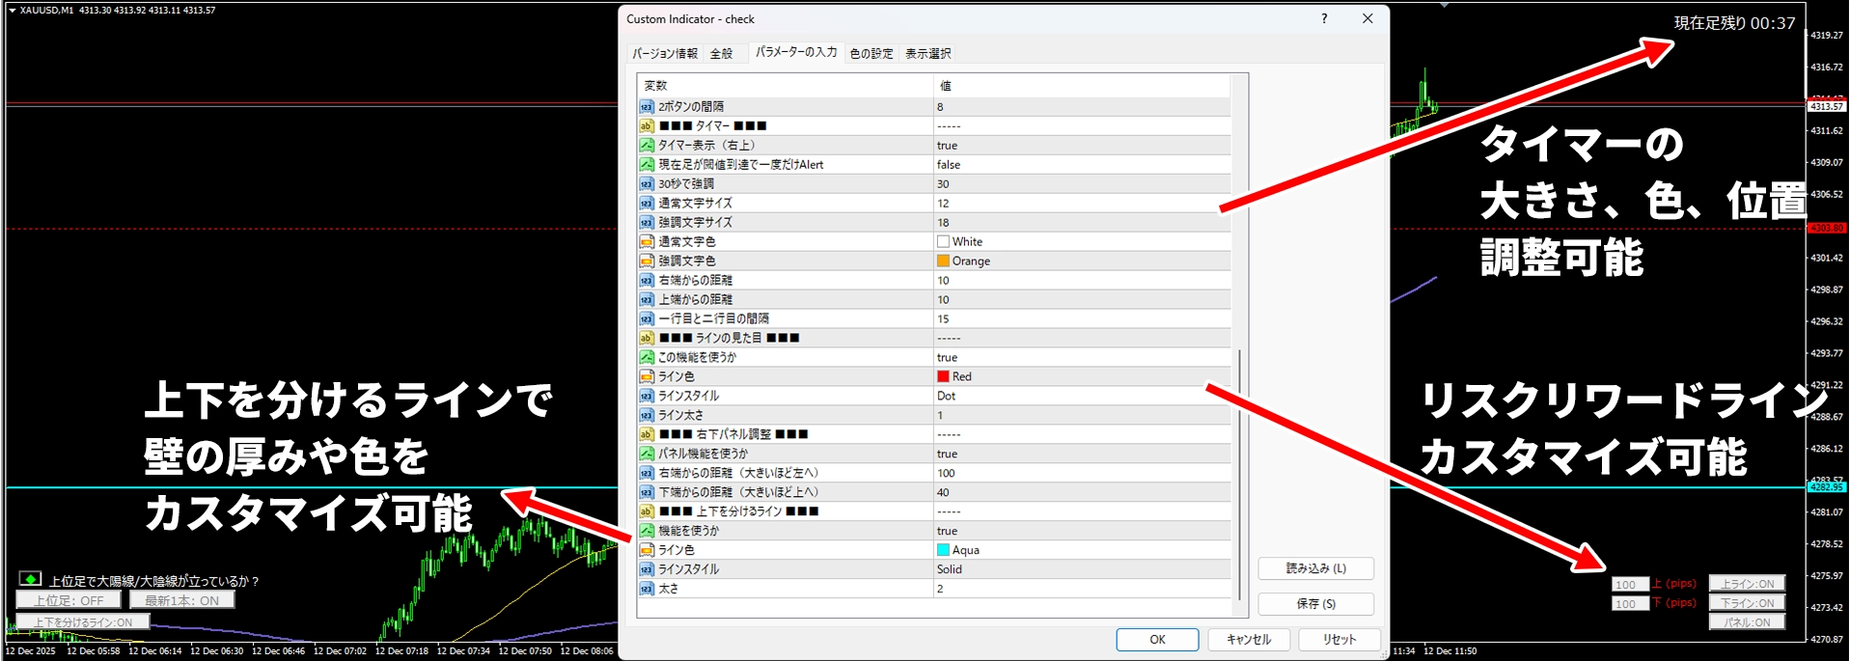Viewport: 1850px width, 661px height.
Task: Click the 保存 (S) button
Action: pyautogui.click(x=1315, y=604)
